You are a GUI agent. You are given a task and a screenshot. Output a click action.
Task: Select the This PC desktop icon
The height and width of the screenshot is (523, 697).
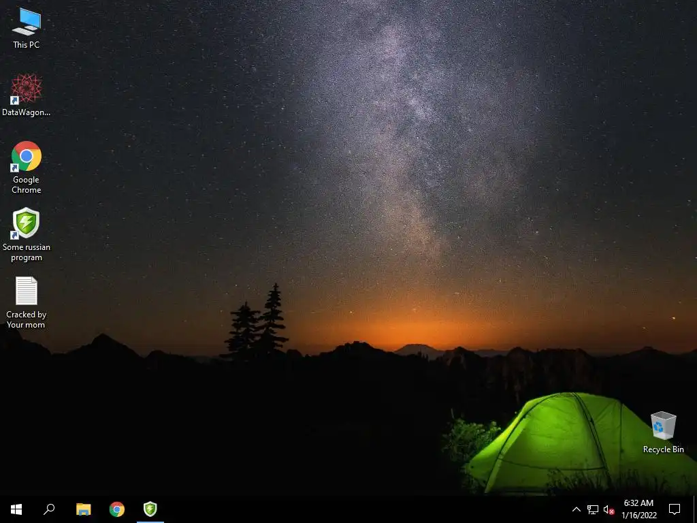[x=27, y=29]
